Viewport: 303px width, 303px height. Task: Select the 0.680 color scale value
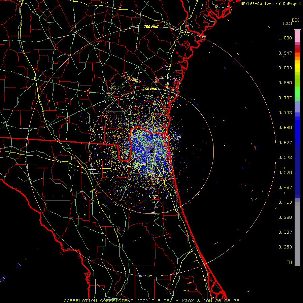[x=285, y=128]
